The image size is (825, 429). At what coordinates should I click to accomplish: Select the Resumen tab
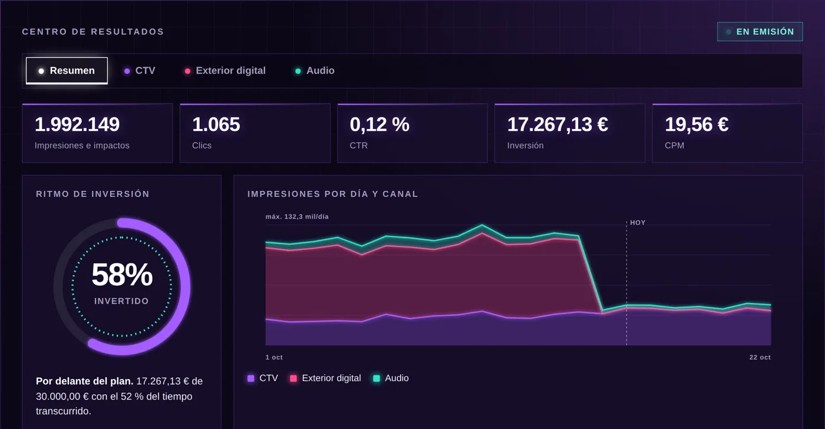(67, 71)
